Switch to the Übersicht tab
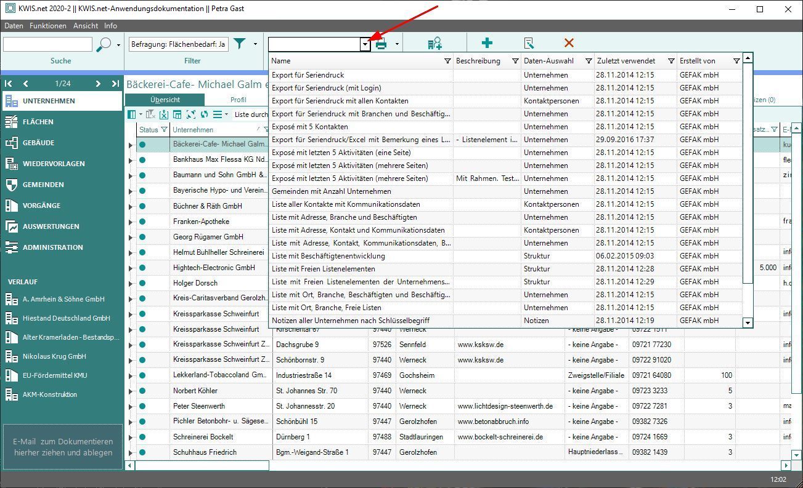This screenshot has width=803, height=488. click(165, 100)
